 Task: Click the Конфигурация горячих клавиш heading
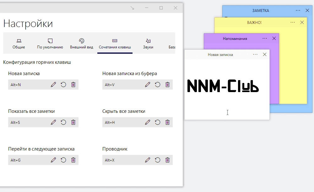pyautogui.click(x=37, y=62)
